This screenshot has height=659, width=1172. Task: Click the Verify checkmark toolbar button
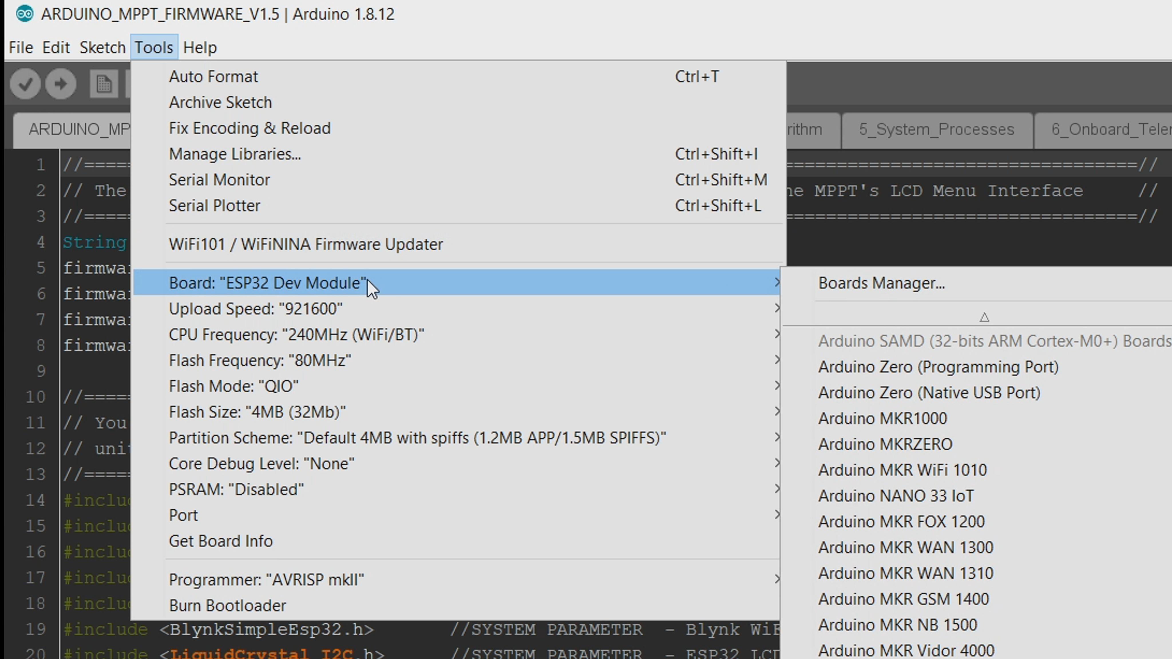click(x=25, y=84)
